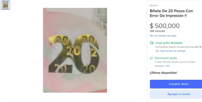Click the Comprando dentro de las próximas countdown
Image resolution: width=202 pixels, height=102 pixels.
pyautogui.click(x=178, y=47)
